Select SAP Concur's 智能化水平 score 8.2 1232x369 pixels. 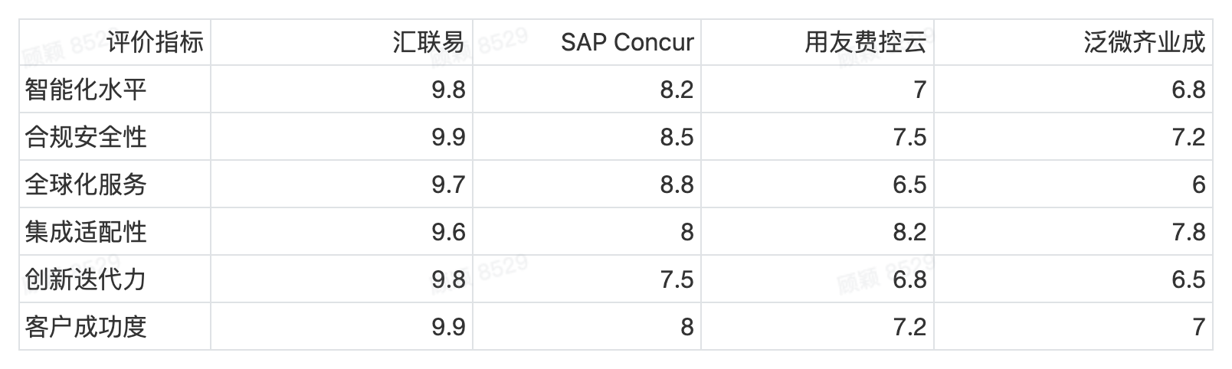[677, 90]
